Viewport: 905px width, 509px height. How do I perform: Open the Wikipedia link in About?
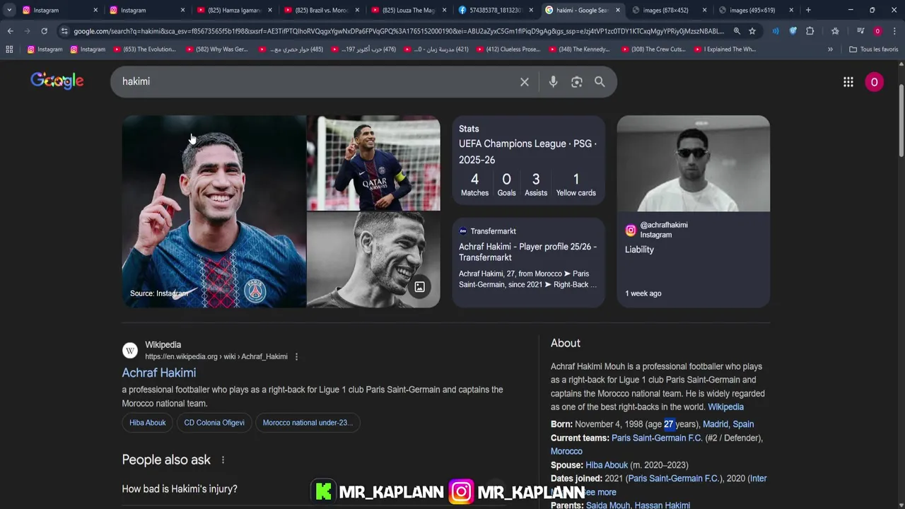tap(725, 407)
